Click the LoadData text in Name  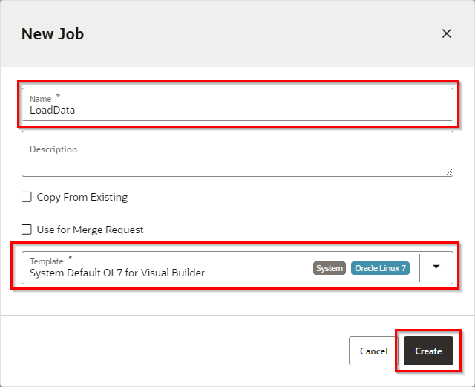[52, 111]
